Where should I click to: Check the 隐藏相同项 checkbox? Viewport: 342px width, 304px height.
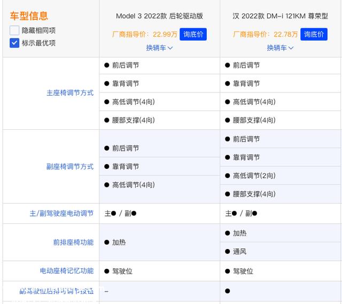14,30
